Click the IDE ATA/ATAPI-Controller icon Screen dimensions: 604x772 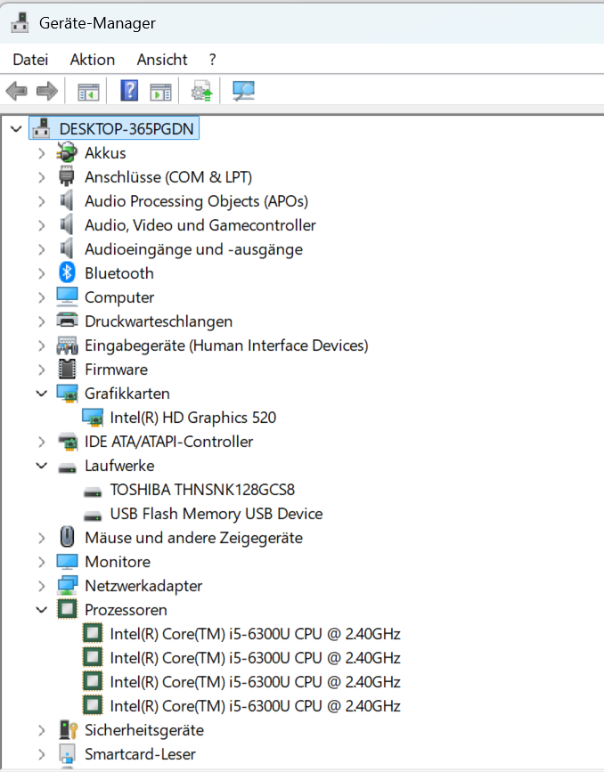coord(68,442)
